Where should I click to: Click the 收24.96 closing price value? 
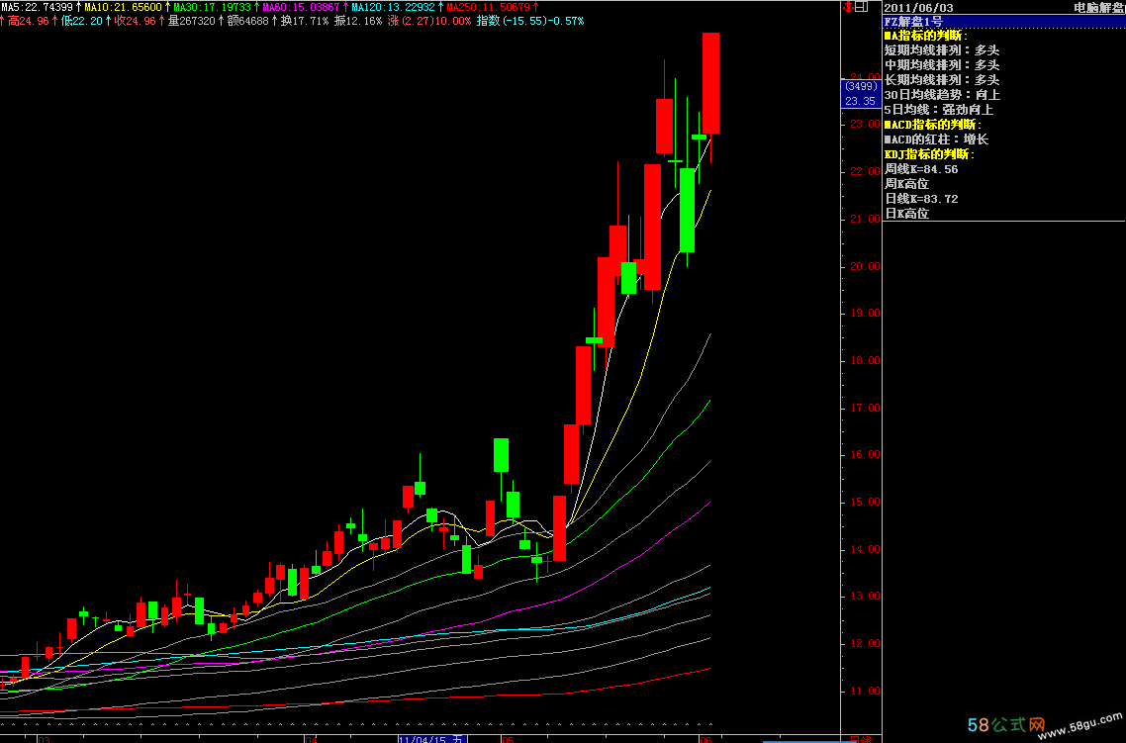tap(135, 21)
